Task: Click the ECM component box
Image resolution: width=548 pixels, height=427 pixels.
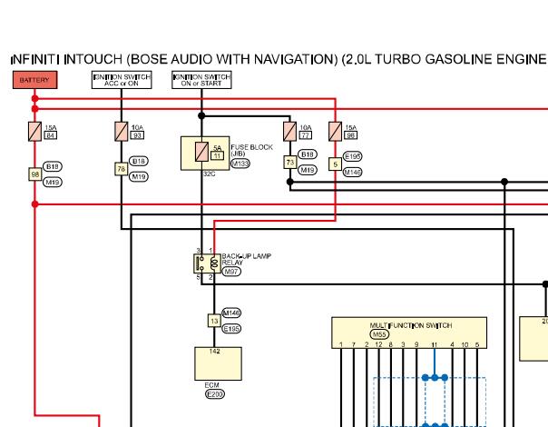Action: click(x=218, y=363)
